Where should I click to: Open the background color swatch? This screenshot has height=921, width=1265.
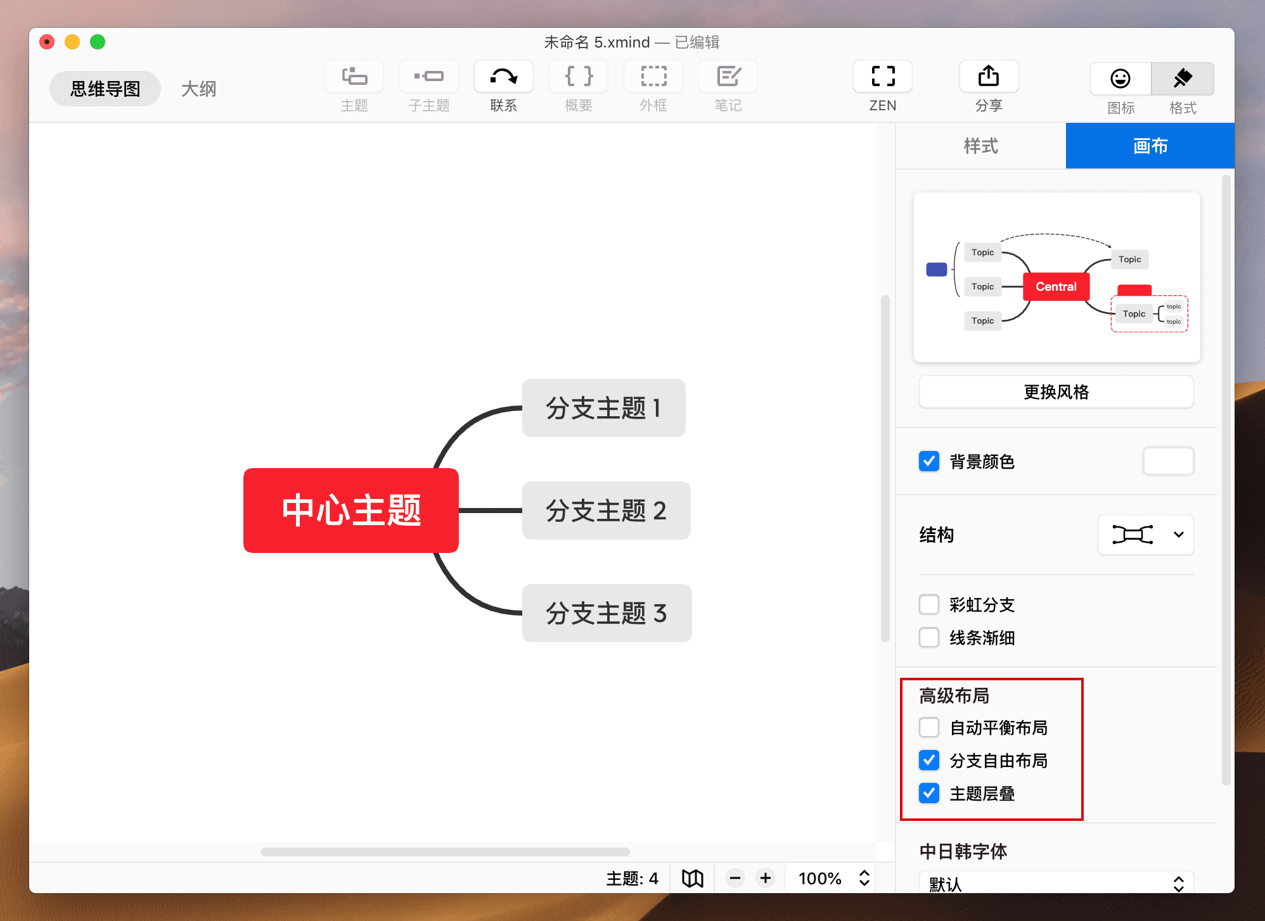1168,461
